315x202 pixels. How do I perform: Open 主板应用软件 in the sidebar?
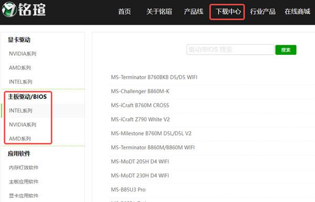[24, 181]
